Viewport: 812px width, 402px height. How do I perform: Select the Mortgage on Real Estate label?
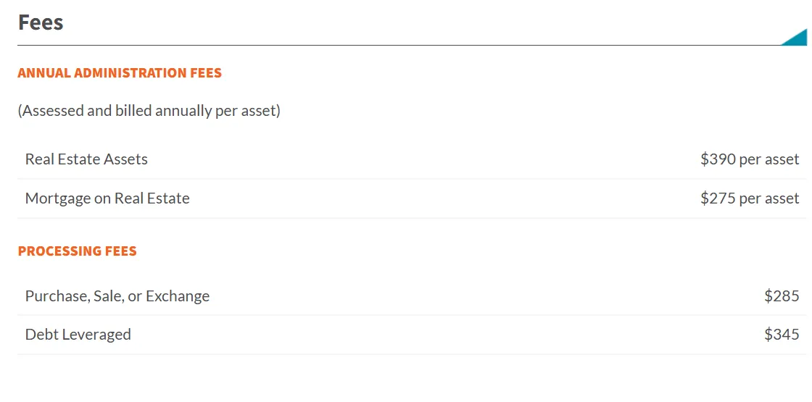(107, 198)
